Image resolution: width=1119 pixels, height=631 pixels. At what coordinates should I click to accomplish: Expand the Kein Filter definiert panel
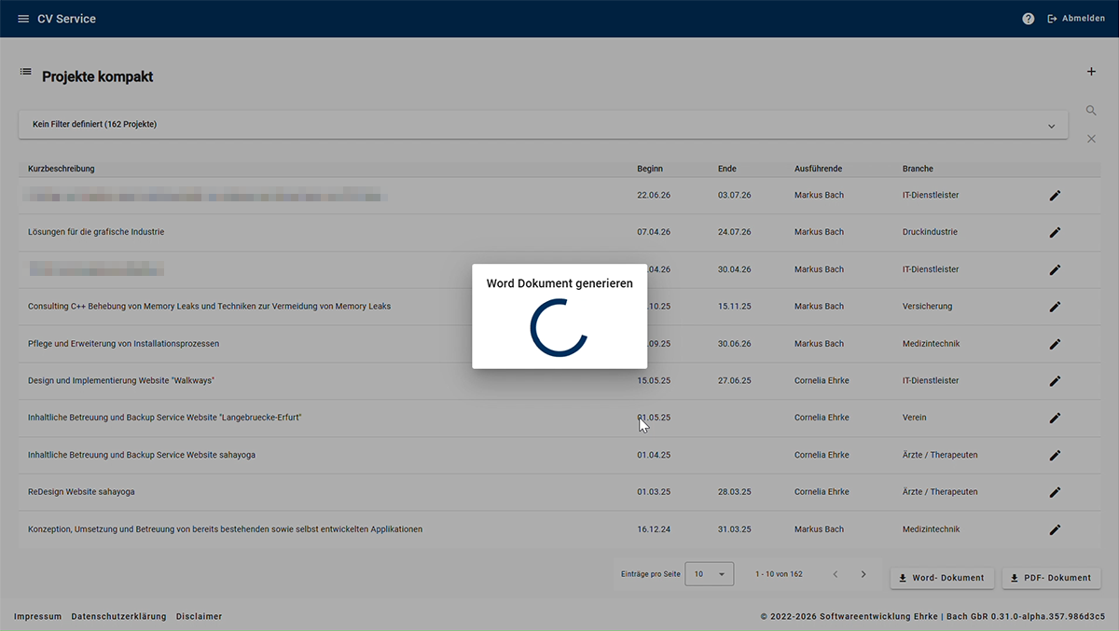tap(544, 125)
